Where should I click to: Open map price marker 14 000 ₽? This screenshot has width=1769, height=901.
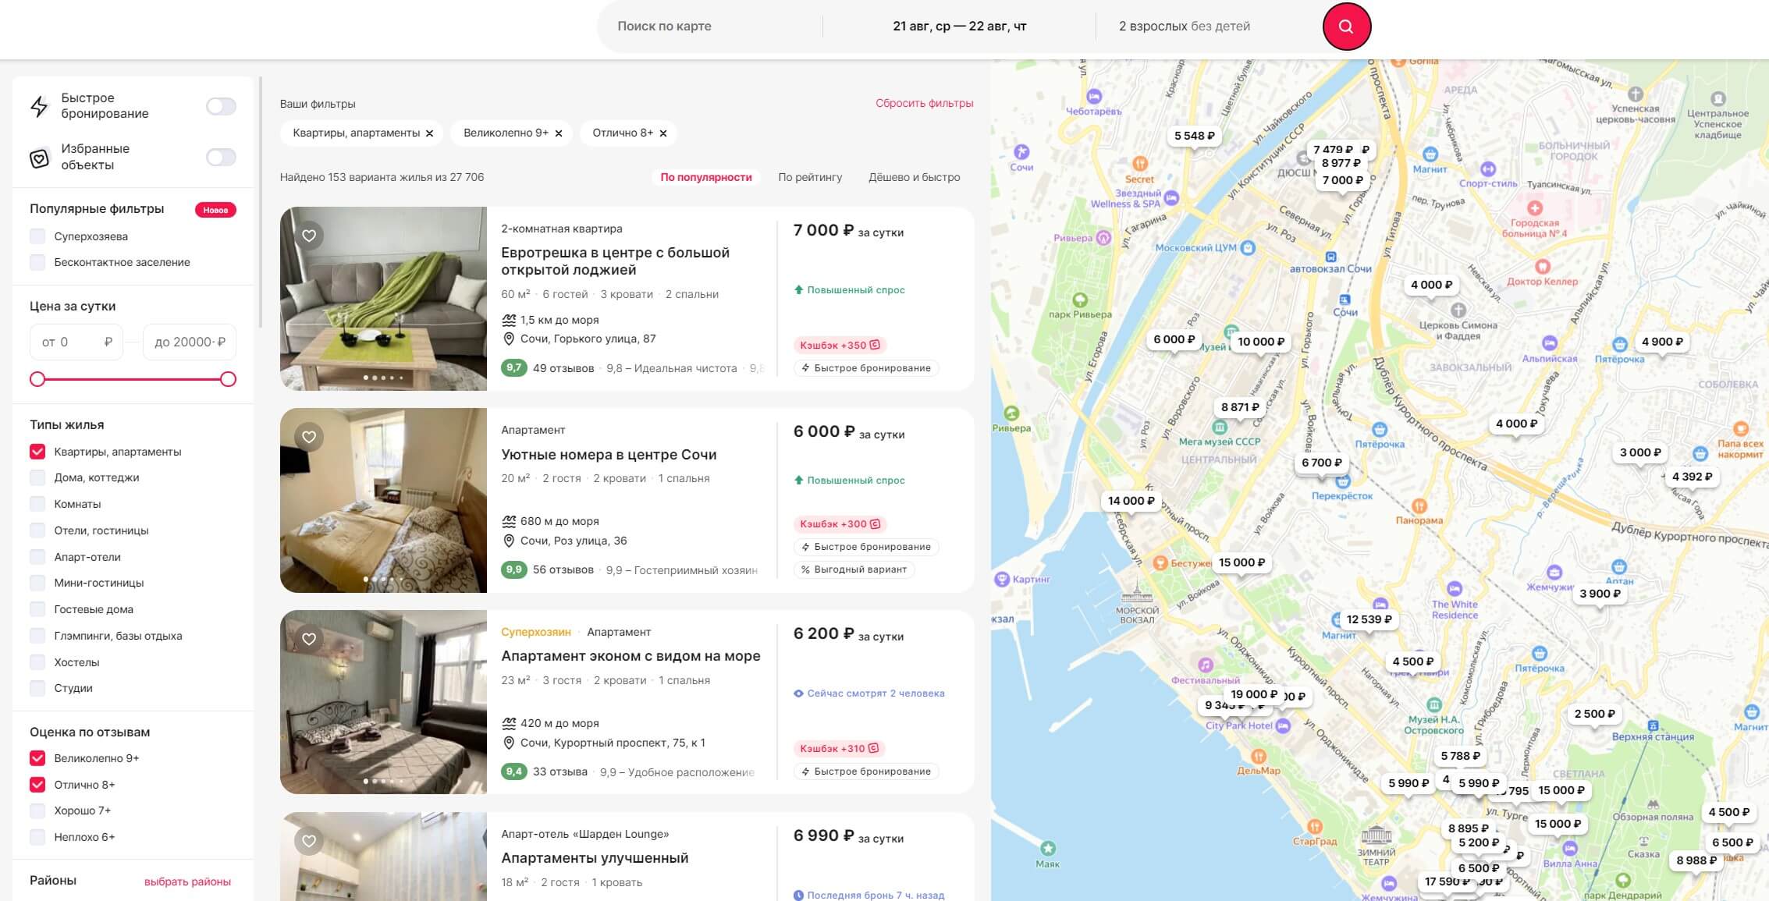1131,501
